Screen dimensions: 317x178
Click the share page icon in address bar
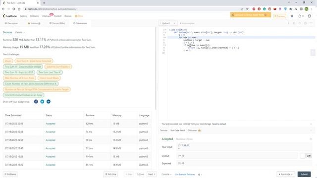[x=242, y=9]
